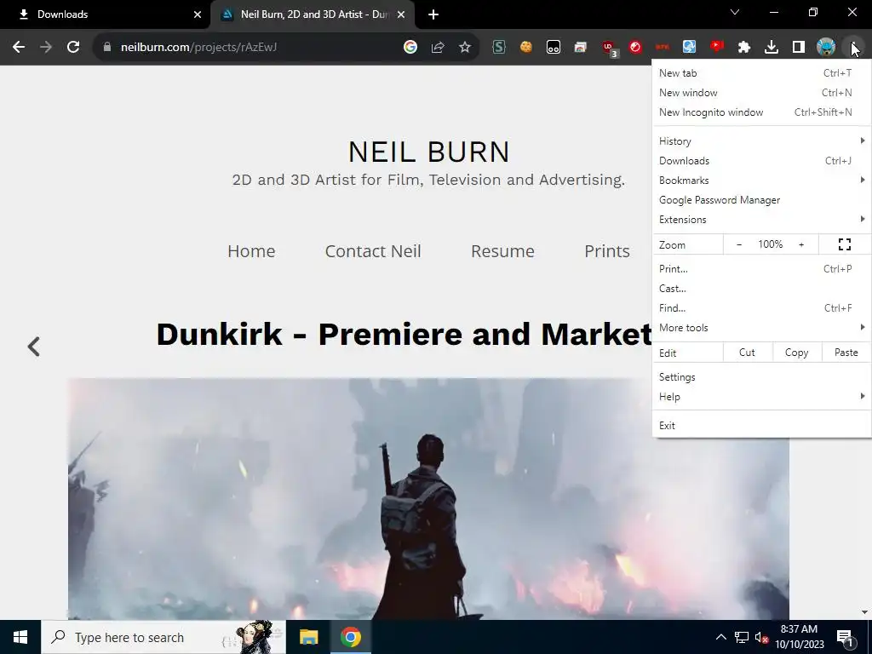Open File Explorer from the taskbar
This screenshot has height=654, width=872.
pyautogui.click(x=308, y=637)
